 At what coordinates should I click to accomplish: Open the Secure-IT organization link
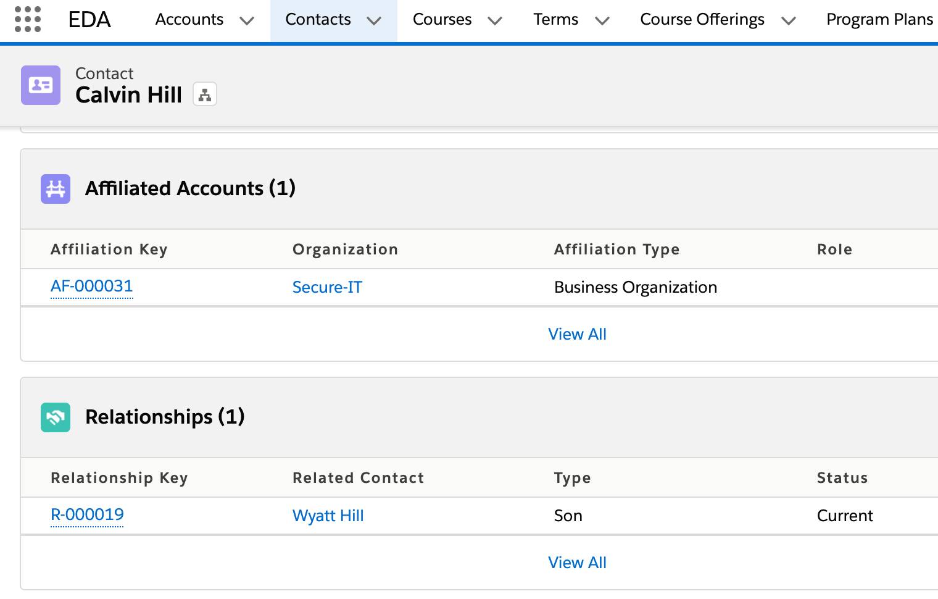tap(327, 287)
